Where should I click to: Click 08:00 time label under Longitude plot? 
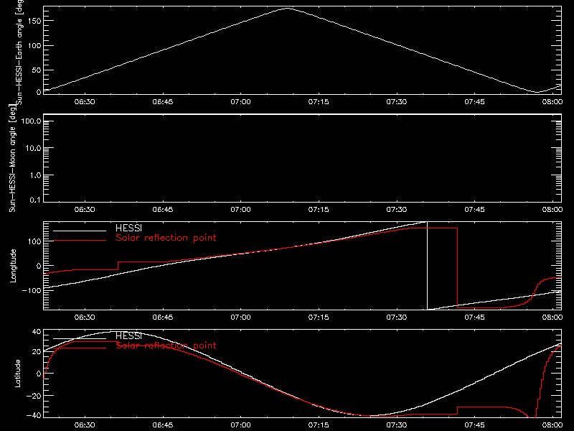coord(552,318)
